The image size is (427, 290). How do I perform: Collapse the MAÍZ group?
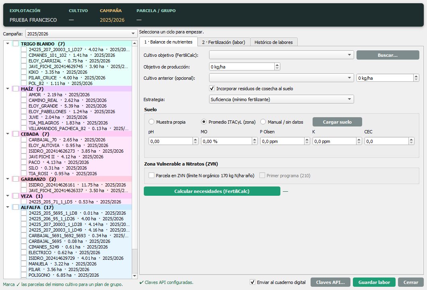(8, 89)
